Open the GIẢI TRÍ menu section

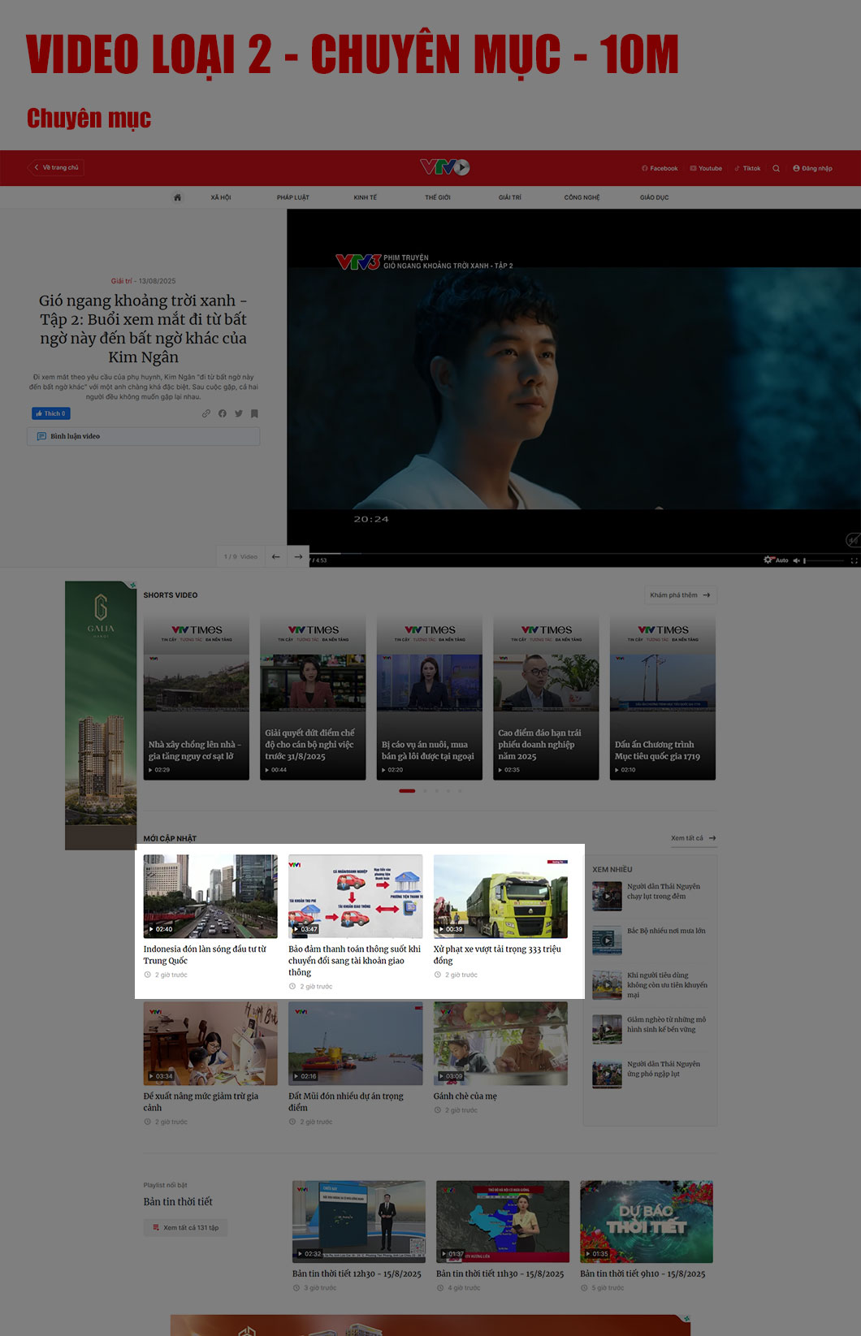pyautogui.click(x=509, y=197)
